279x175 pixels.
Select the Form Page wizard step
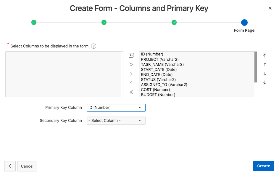pos(244,23)
